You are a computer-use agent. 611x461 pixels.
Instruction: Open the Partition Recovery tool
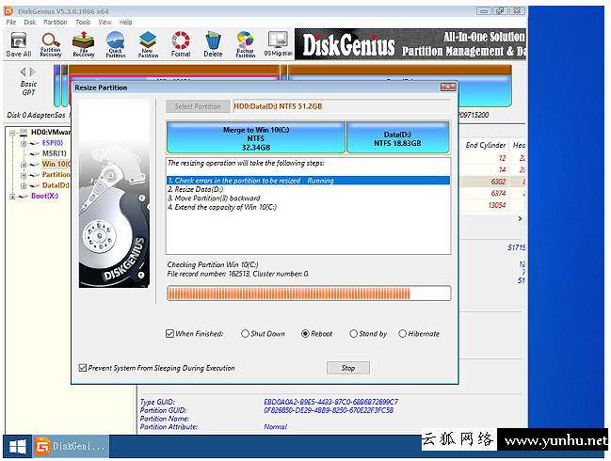[51, 44]
